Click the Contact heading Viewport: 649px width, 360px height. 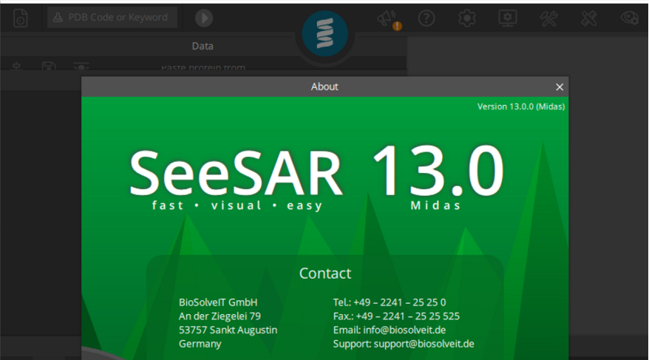pyautogui.click(x=325, y=273)
